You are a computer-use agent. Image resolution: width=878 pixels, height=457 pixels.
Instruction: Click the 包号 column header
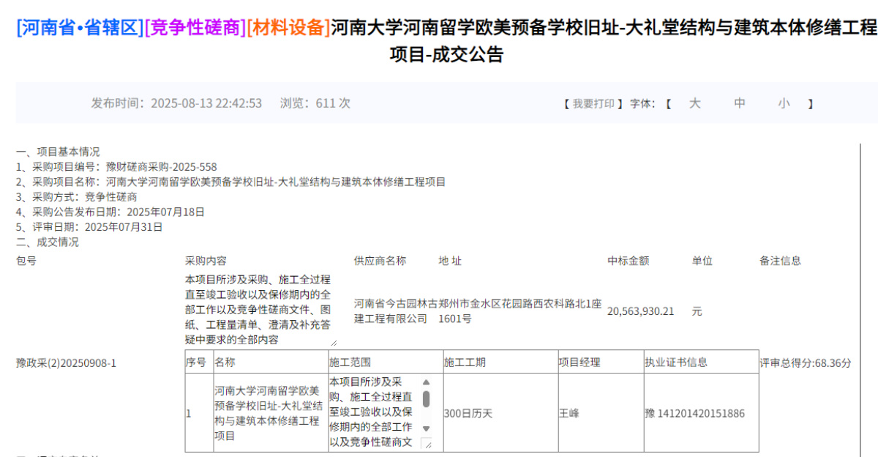pos(26,261)
